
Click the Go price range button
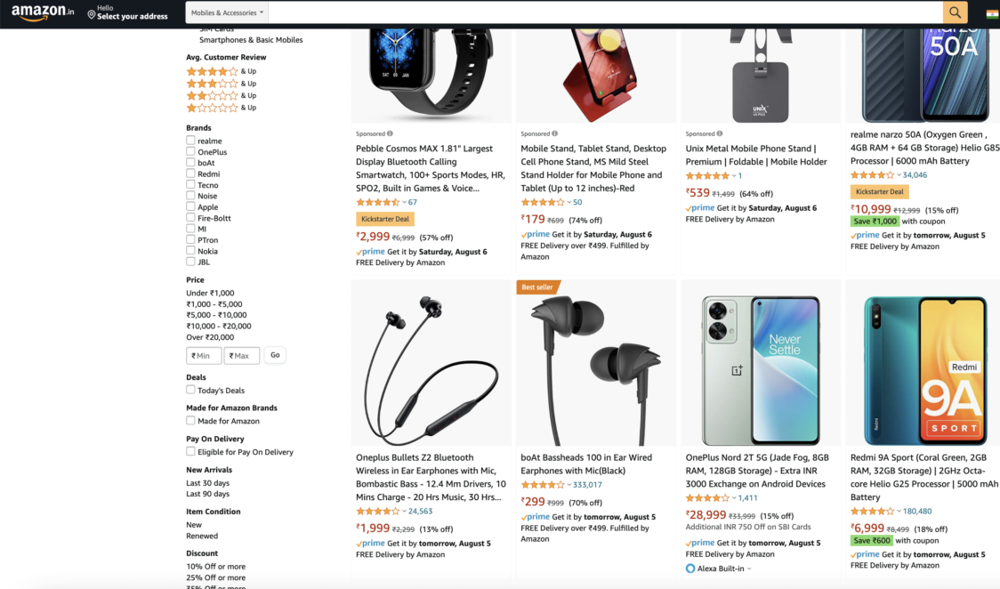[x=275, y=355]
